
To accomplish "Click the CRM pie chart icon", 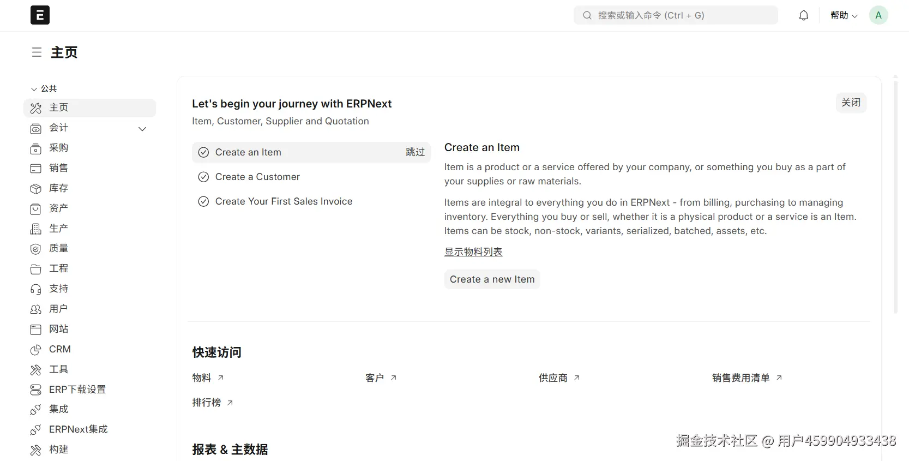I will [35, 350].
